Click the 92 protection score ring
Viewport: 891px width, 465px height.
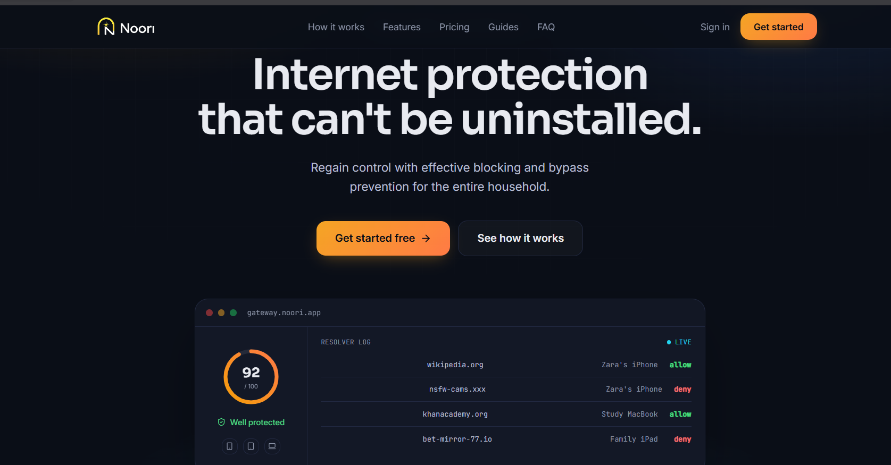point(251,377)
